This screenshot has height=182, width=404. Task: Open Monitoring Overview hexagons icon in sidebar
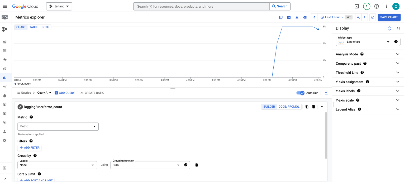tap(4, 29)
